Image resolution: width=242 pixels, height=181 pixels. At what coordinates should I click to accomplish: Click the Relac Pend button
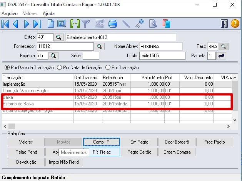coord(26,152)
